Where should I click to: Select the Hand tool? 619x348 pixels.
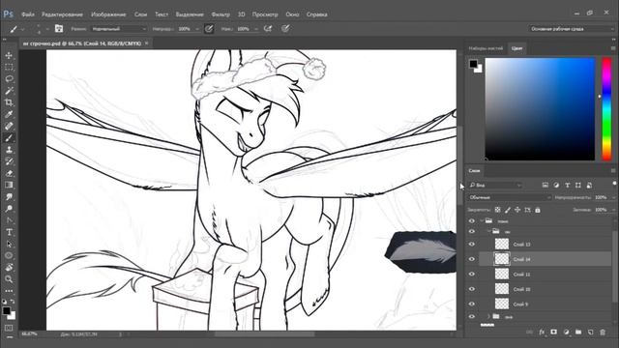click(x=9, y=268)
